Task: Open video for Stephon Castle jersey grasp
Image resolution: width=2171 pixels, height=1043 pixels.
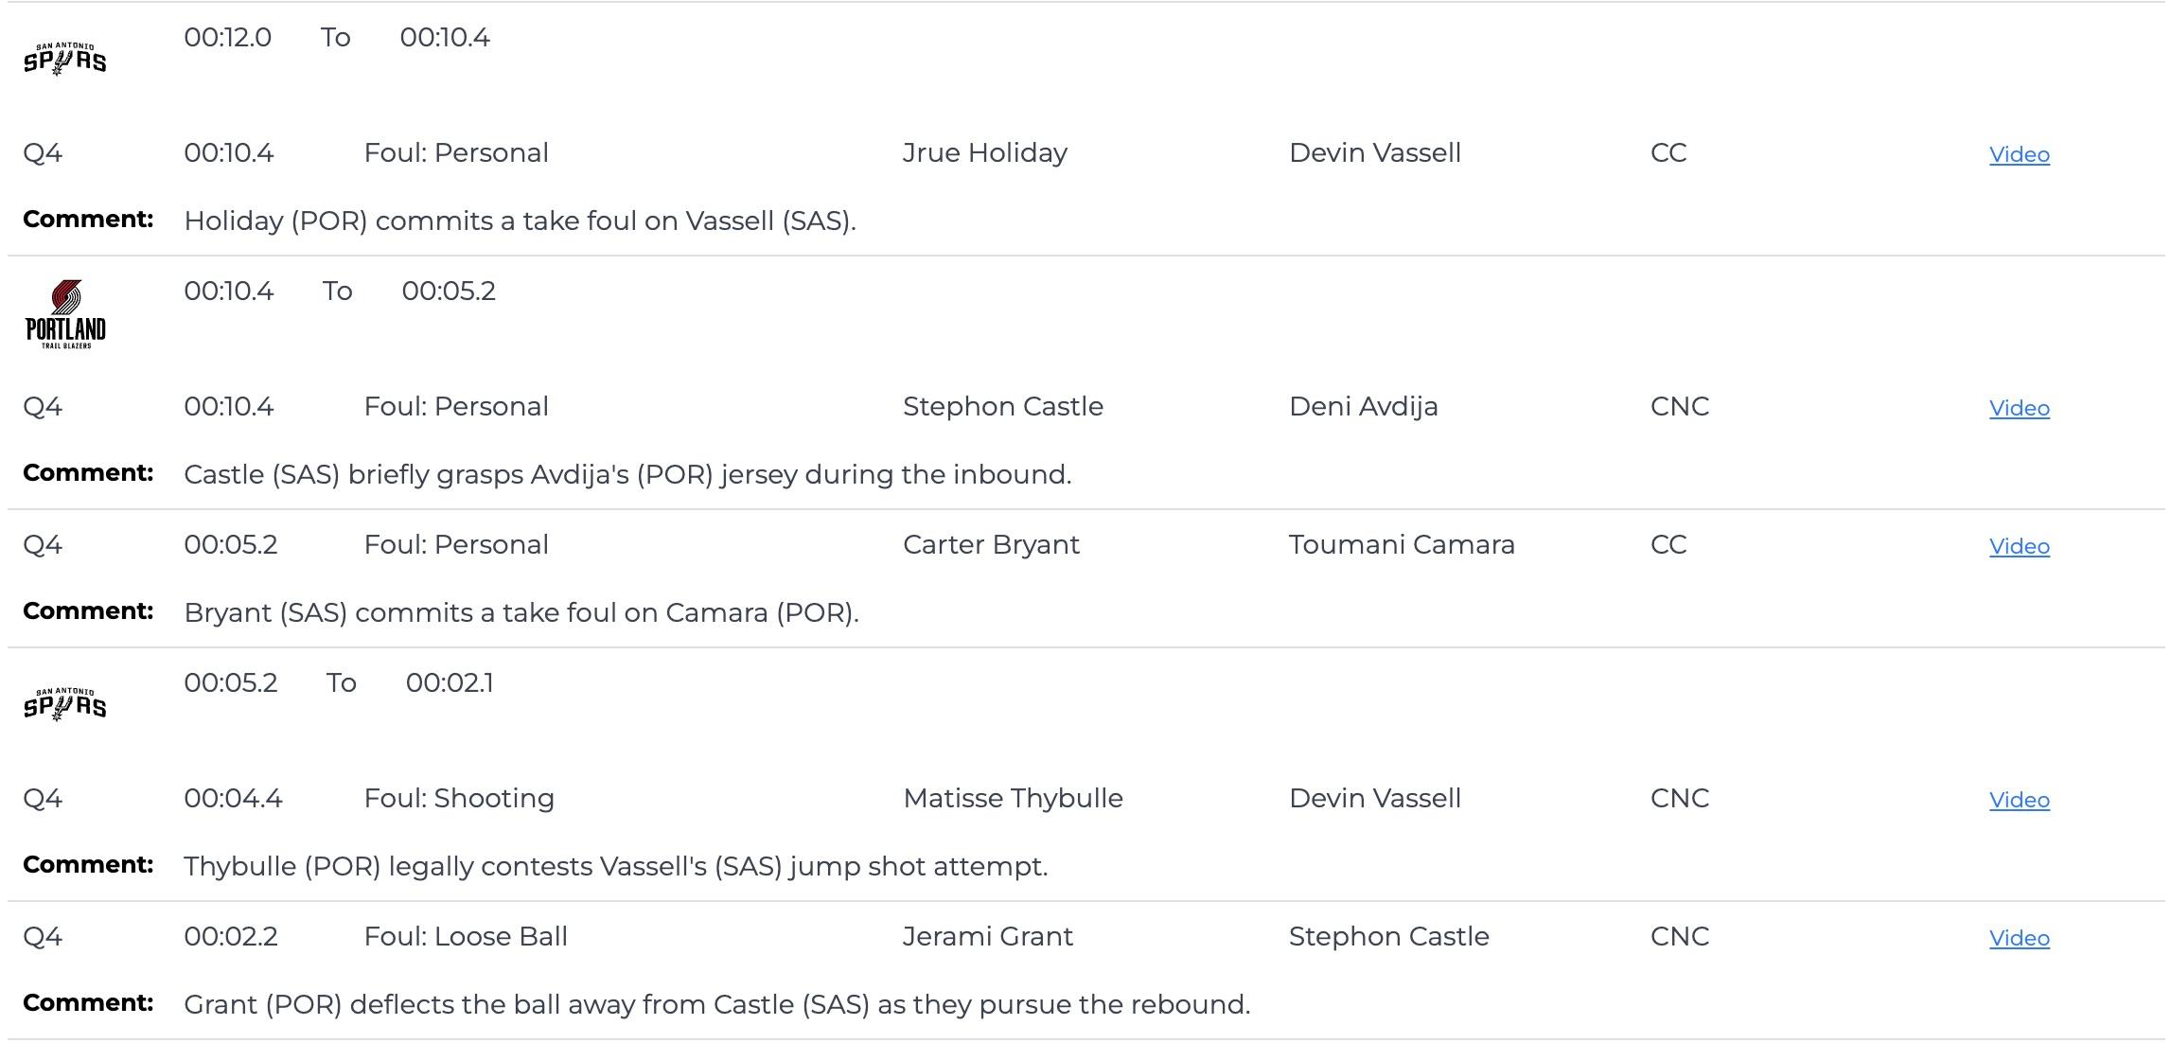Action: [2019, 408]
